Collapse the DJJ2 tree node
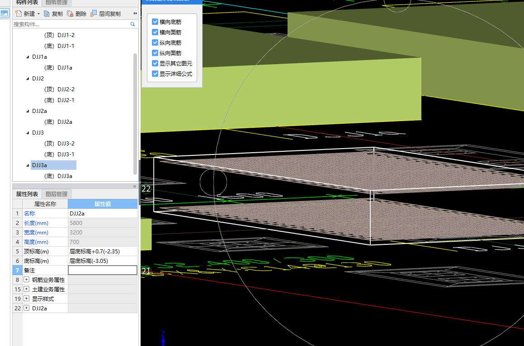 (x=28, y=79)
